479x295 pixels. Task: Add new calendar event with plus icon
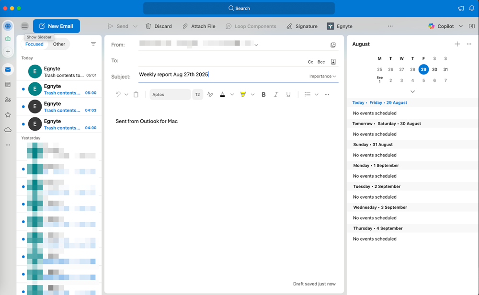[457, 44]
